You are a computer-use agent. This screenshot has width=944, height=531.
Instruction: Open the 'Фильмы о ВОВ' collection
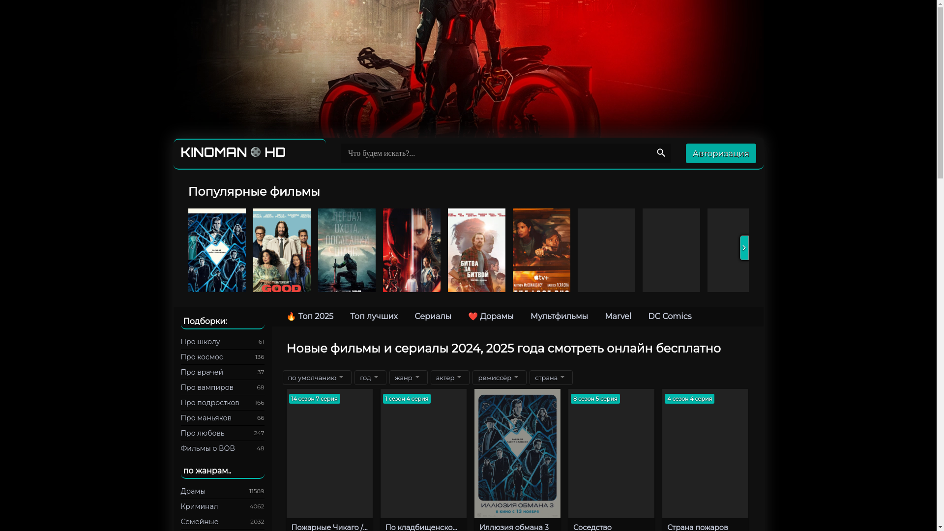pos(222,448)
